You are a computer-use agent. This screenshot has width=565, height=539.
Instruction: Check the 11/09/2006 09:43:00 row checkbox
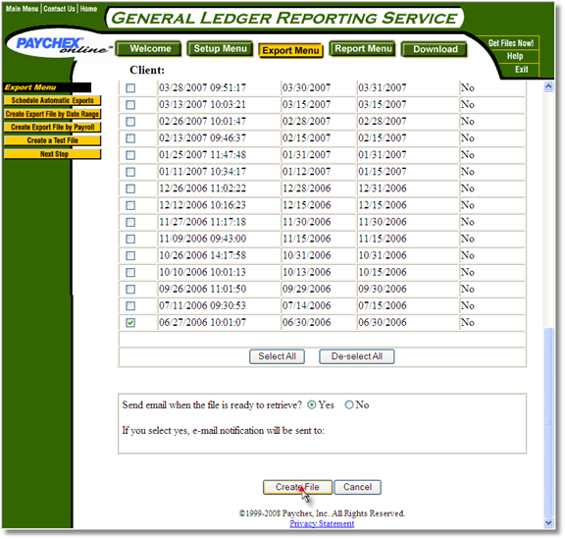click(x=130, y=240)
